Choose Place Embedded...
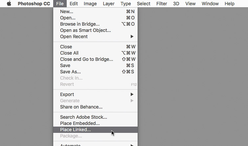Viewport: 248px width, 146px height. click(x=96, y=123)
